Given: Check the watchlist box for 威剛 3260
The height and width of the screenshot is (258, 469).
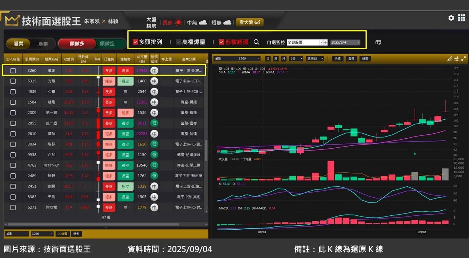Looking at the screenshot, I should click(x=13, y=71).
